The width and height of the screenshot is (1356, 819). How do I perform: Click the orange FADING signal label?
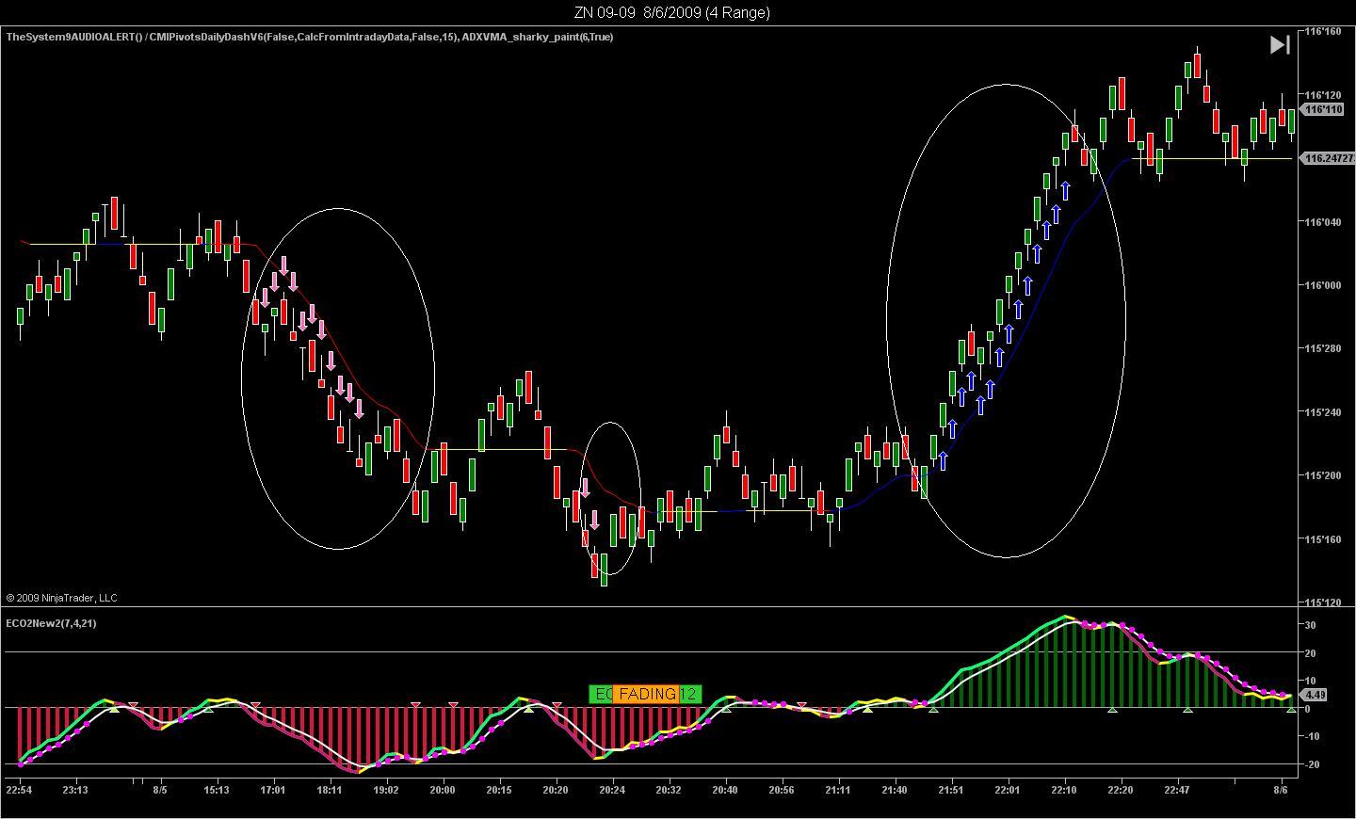646,694
